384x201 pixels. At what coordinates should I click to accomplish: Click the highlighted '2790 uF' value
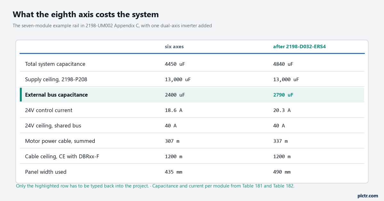[x=283, y=95]
